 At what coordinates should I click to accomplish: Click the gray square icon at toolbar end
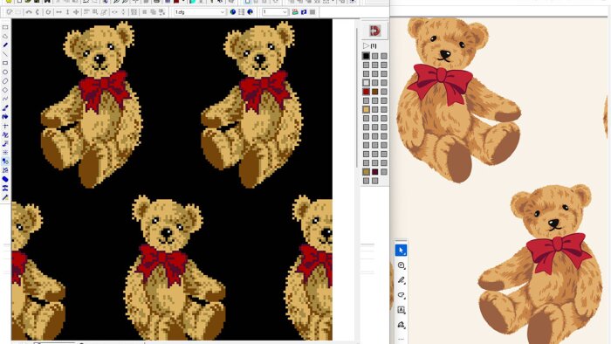(312, 12)
